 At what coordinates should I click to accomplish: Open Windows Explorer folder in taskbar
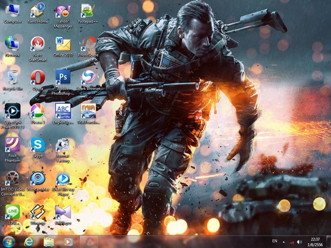click(x=49, y=242)
